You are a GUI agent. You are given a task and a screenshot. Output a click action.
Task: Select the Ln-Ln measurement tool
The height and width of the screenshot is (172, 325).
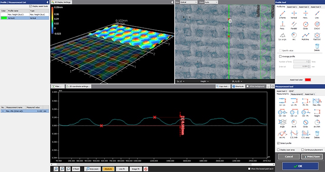pyautogui.click(x=282, y=102)
